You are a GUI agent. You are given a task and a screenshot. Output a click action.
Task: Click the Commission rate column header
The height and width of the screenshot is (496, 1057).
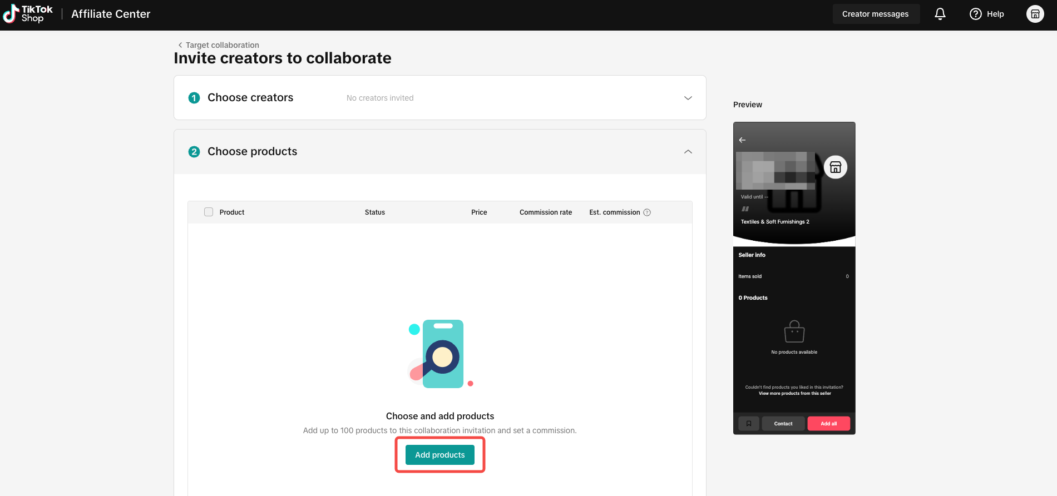tap(546, 212)
